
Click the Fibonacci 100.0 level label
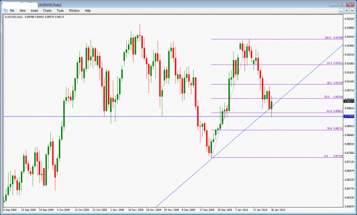point(334,38)
